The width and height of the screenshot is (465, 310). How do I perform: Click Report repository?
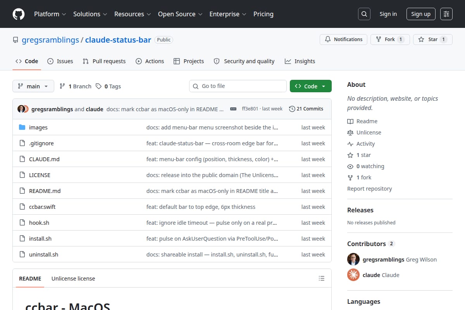(x=369, y=189)
